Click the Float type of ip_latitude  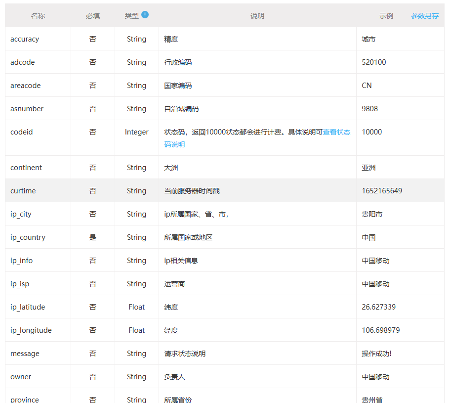(x=137, y=307)
